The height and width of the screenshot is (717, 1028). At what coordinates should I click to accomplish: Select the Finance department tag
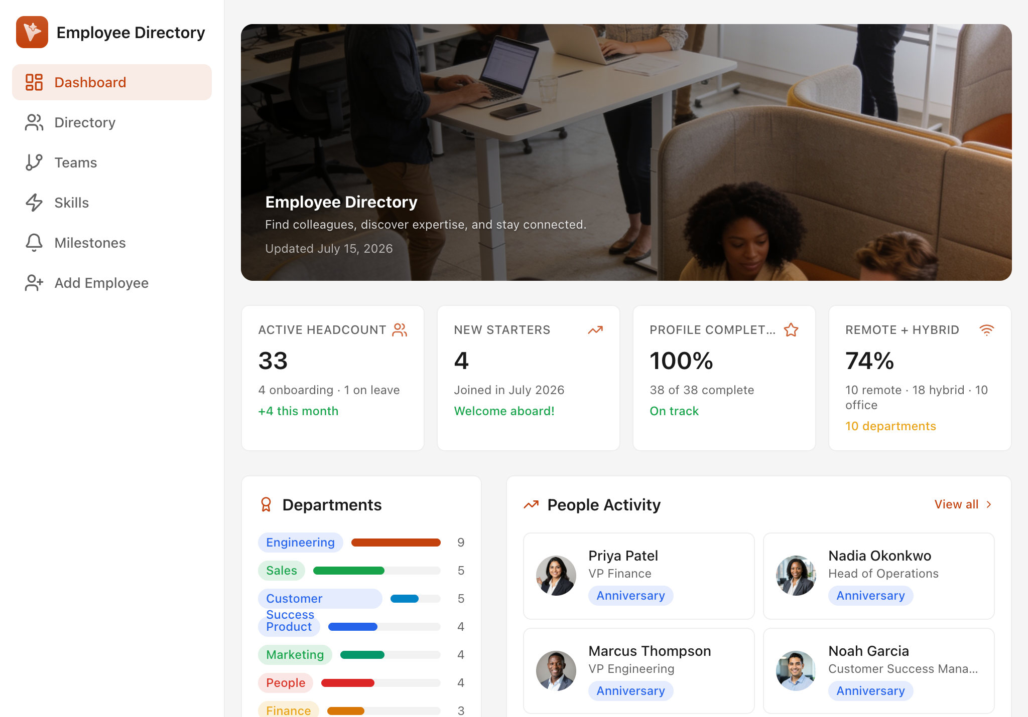click(x=289, y=709)
